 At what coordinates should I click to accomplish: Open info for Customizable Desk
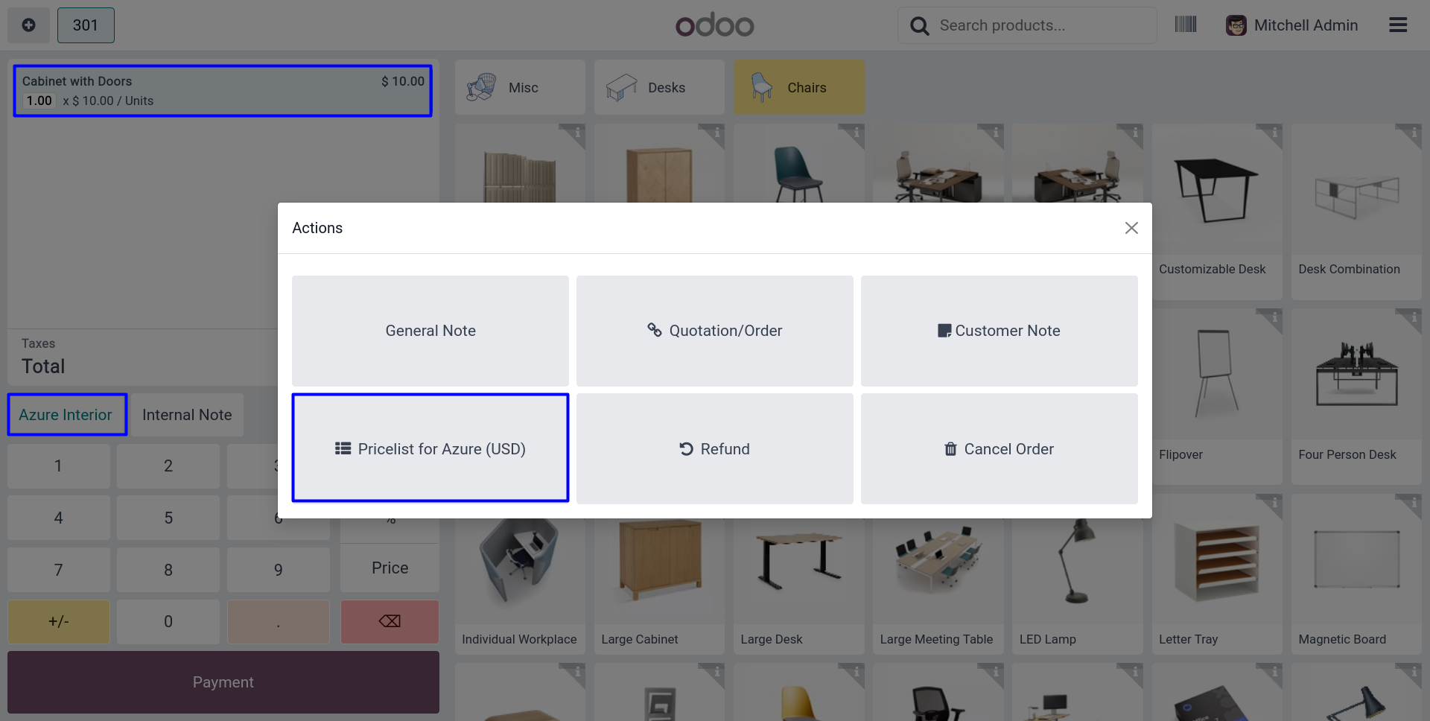pyautogui.click(x=1274, y=133)
